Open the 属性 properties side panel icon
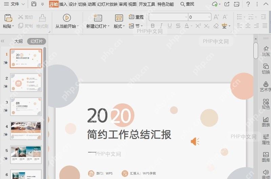Viewport: 271px width, 179px height. (x=266, y=139)
